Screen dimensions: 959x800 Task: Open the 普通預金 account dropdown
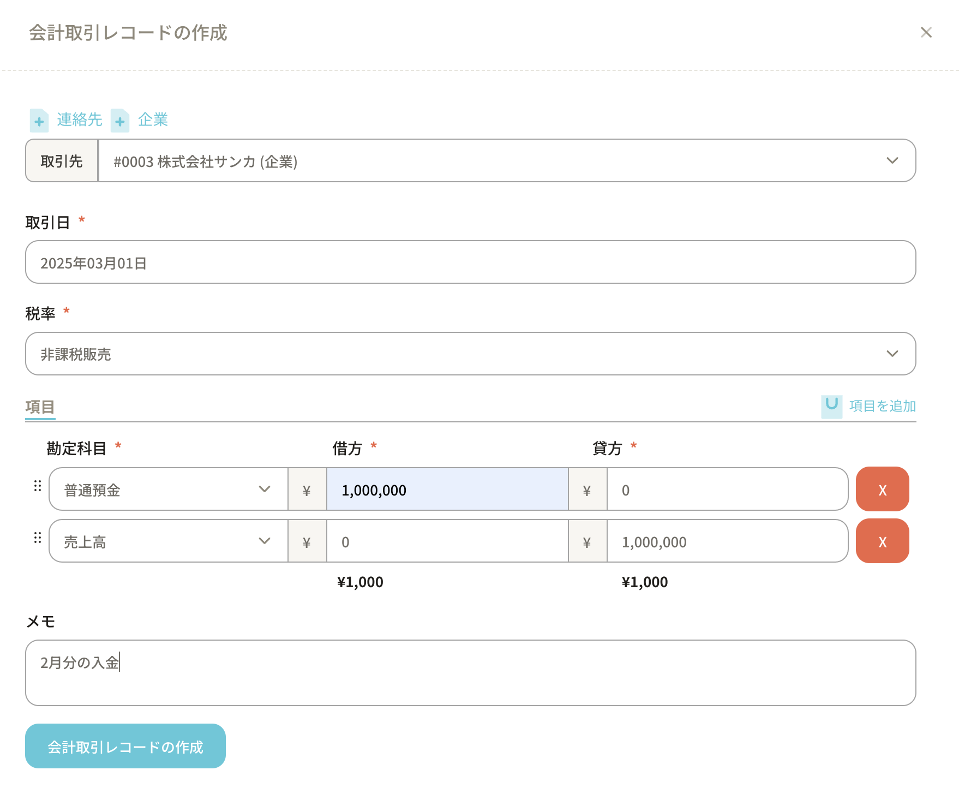pyautogui.click(x=168, y=489)
